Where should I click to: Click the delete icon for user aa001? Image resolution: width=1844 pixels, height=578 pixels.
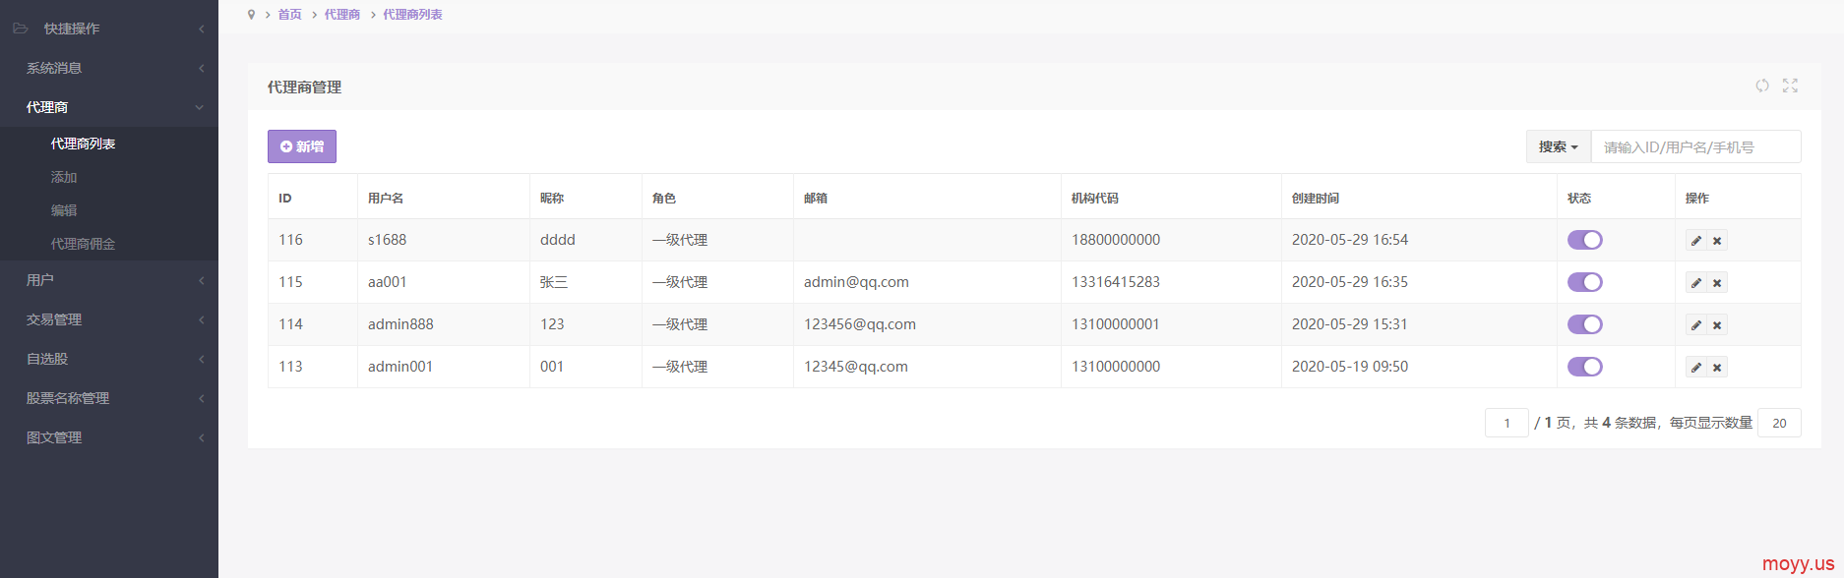click(1717, 283)
